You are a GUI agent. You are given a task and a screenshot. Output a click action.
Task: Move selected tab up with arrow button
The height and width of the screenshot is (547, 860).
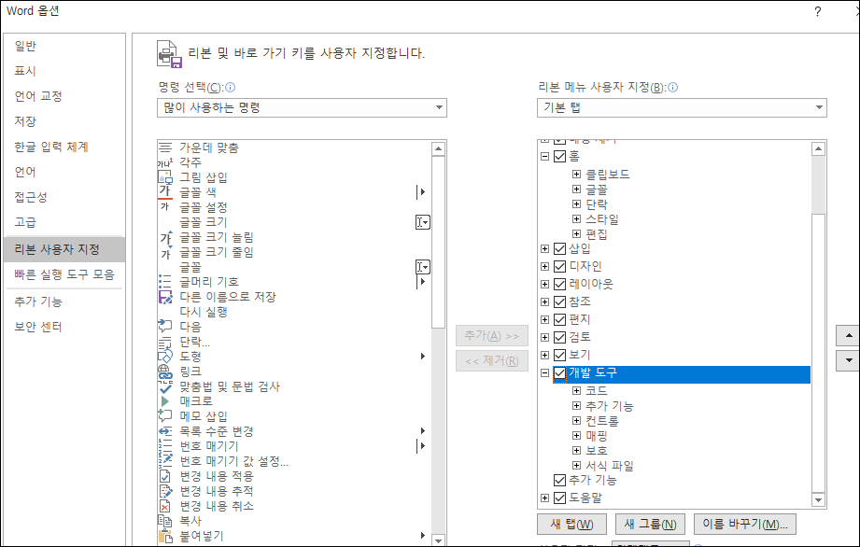click(849, 335)
